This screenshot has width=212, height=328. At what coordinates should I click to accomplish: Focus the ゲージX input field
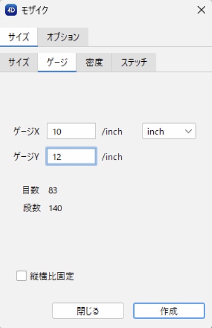[x=71, y=131]
